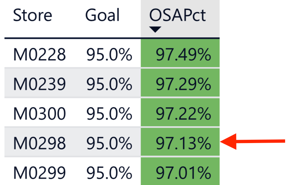The width and height of the screenshot is (297, 185).
Task: Select the OSAPct column header label
Action: [x=178, y=16]
